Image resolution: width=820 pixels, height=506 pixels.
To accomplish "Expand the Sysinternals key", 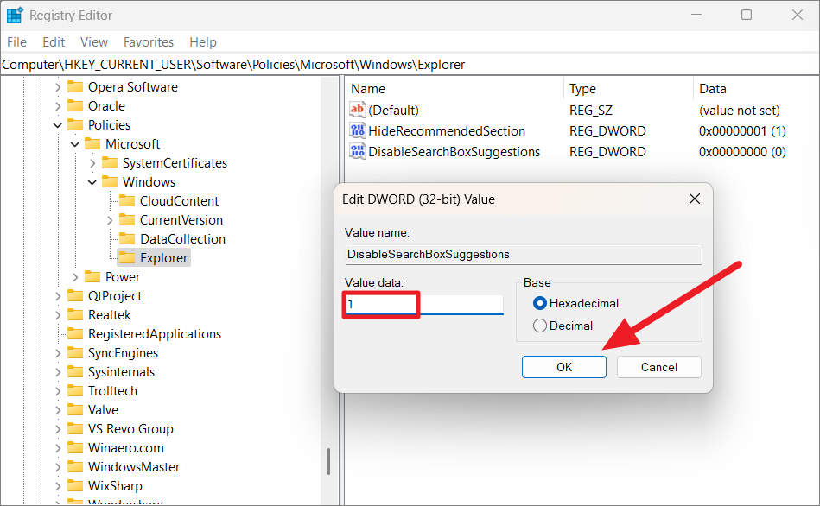I will [x=58, y=372].
